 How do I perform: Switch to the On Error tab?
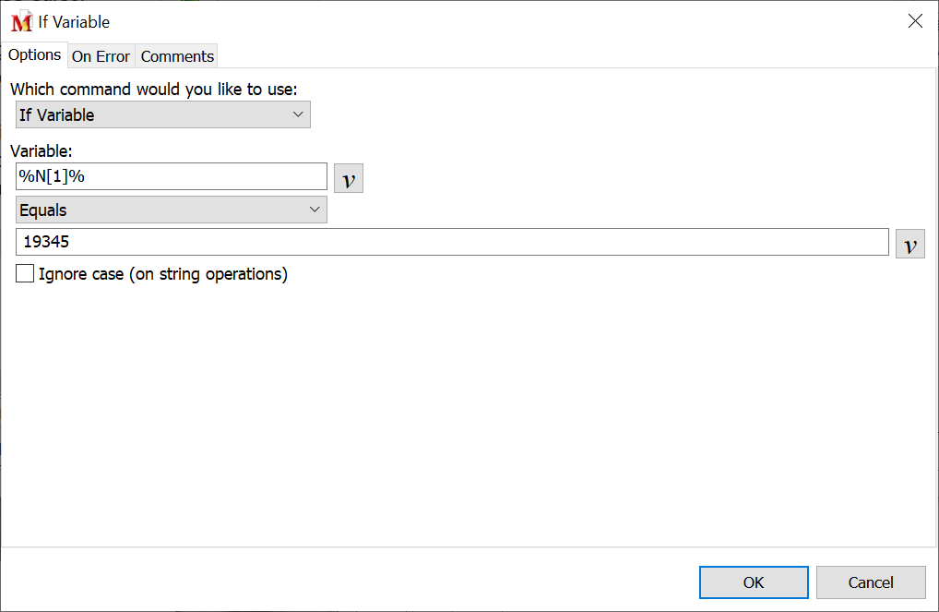coord(101,56)
